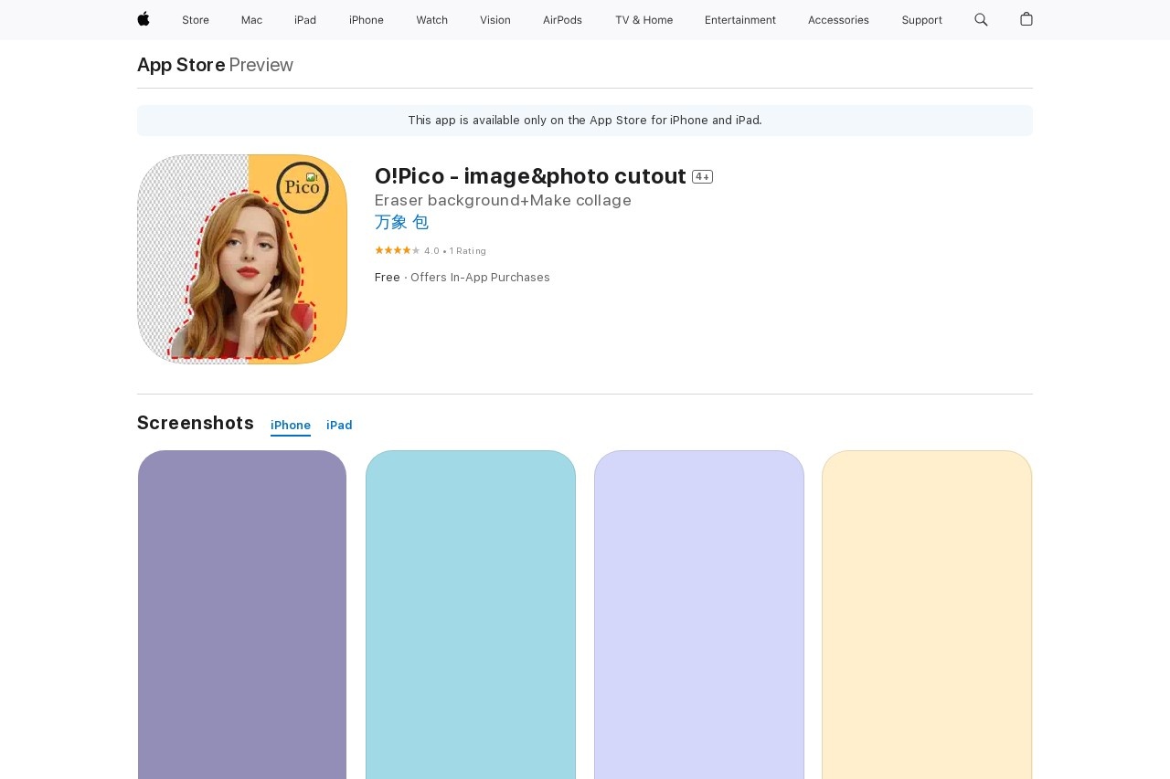Screen dimensions: 1170x779
Task: Open the Watch menu
Action: pos(432,20)
